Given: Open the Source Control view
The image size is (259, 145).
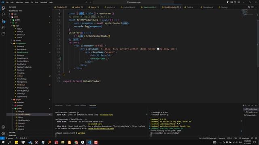Looking at the screenshot, I should [3, 21].
